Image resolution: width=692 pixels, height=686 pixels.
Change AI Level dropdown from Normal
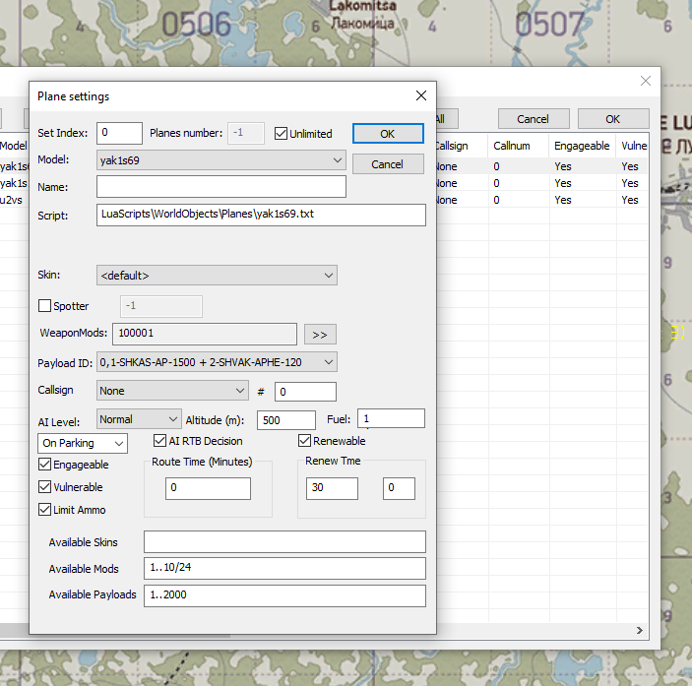tap(139, 419)
